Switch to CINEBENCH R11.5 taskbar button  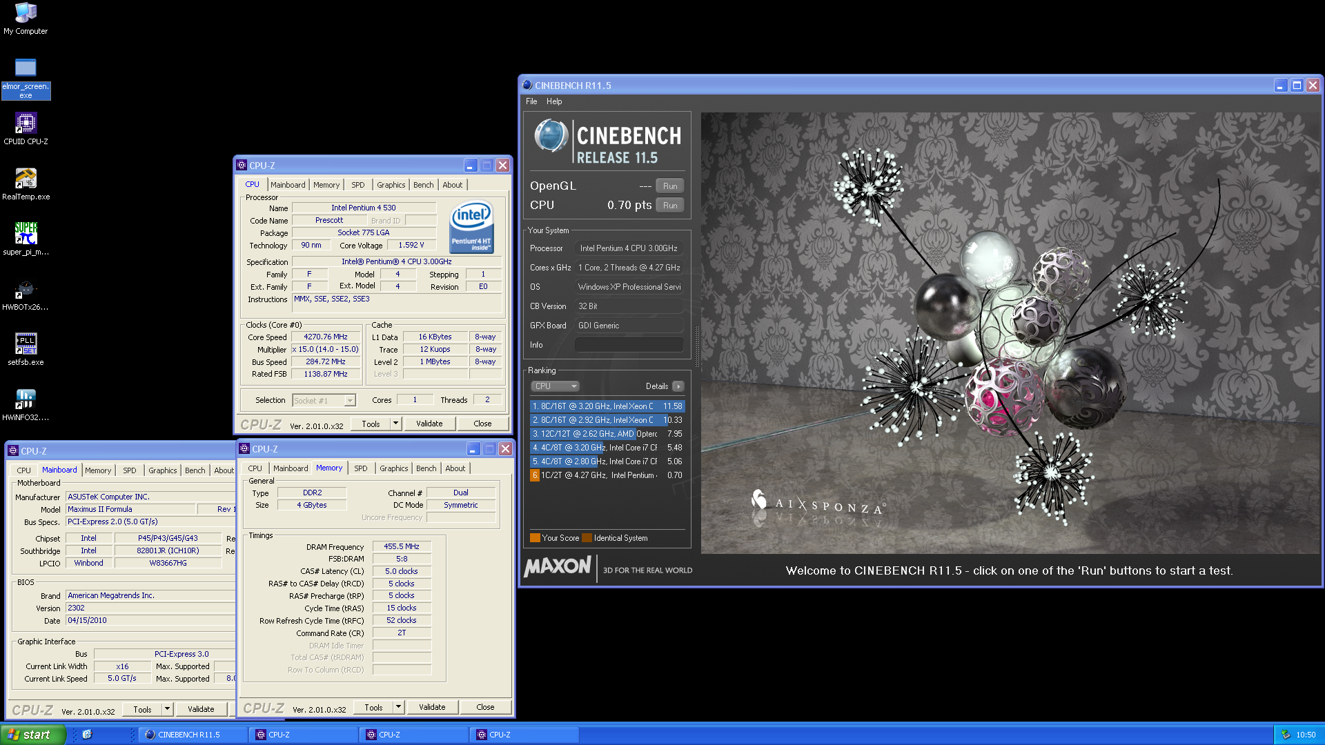pos(193,735)
